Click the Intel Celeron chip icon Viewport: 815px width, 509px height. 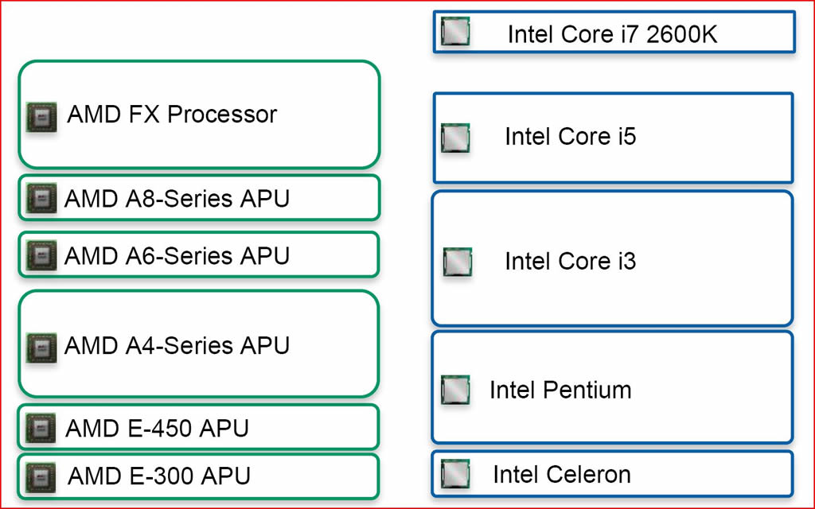(455, 474)
